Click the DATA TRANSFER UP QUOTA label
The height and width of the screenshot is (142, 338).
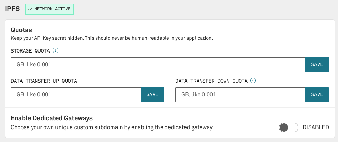(x=44, y=81)
